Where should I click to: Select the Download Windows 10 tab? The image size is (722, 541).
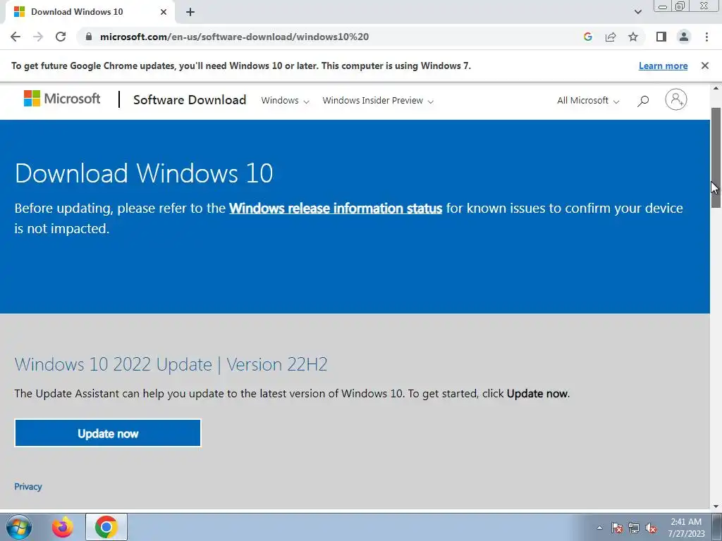90,12
